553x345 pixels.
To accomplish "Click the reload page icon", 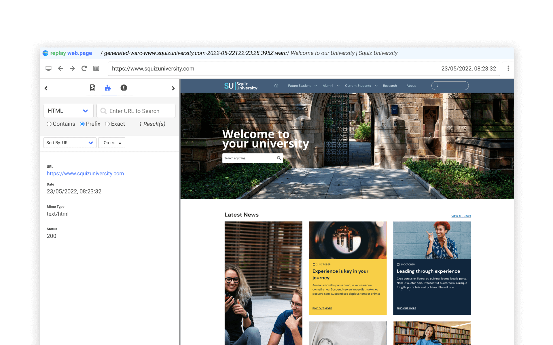I will tap(84, 68).
